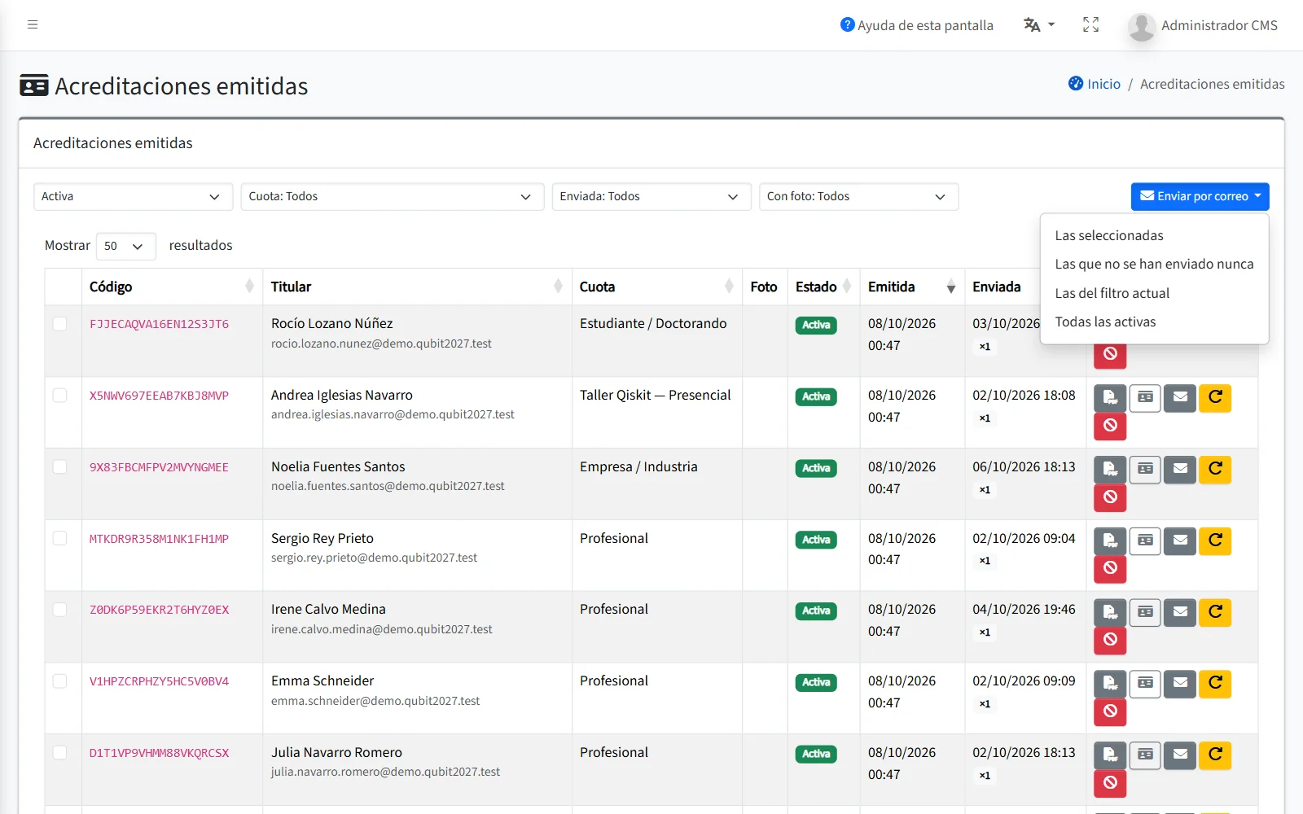Toggle the hamburger sidebar menu
The height and width of the screenshot is (814, 1303).
click(33, 24)
